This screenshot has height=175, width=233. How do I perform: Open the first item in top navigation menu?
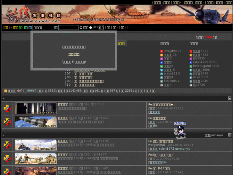tap(157, 3)
